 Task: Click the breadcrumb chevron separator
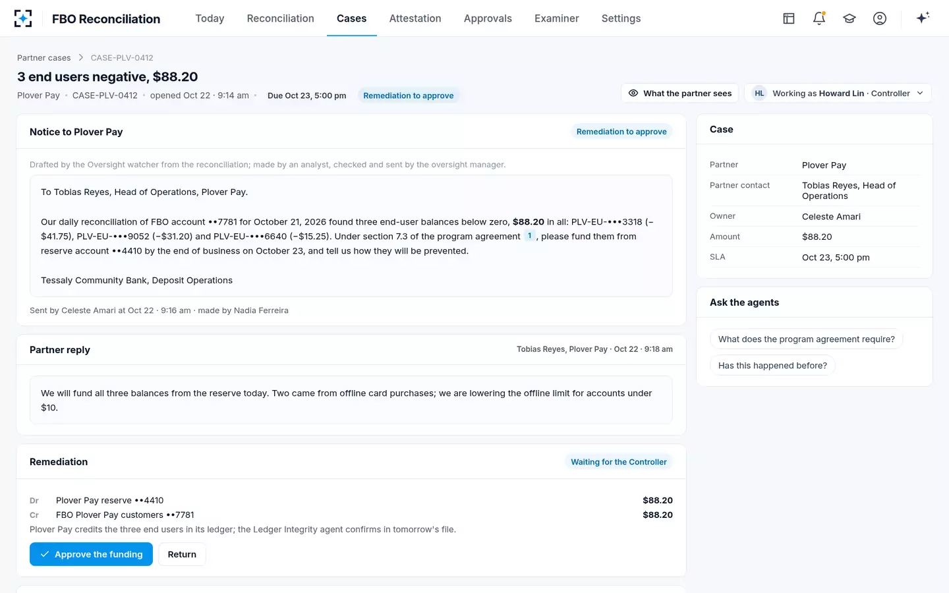pyautogui.click(x=80, y=58)
